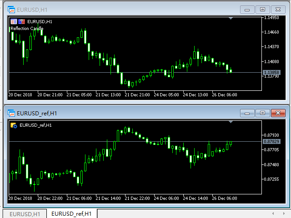291x218 pixels.
Task: Click the EURUSD_ref,H1 window title text
Action: click(37, 114)
